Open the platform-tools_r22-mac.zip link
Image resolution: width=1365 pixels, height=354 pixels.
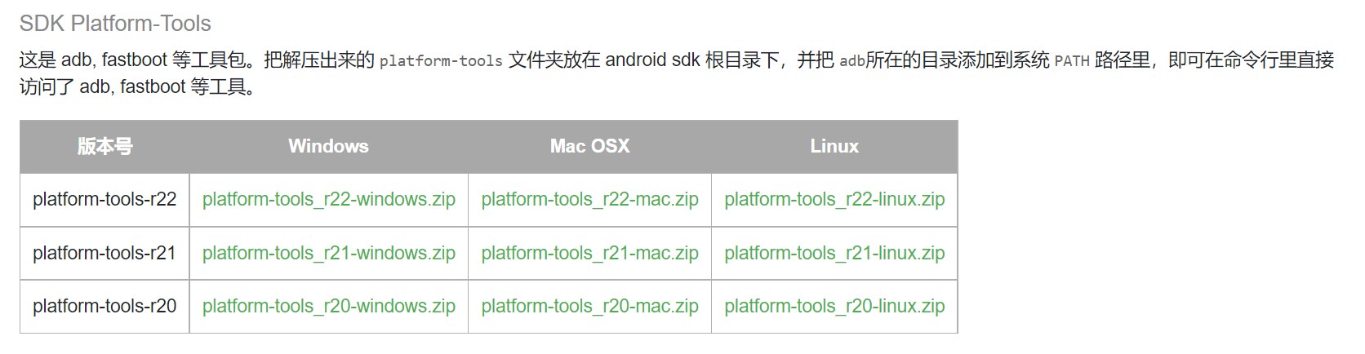pos(589,200)
